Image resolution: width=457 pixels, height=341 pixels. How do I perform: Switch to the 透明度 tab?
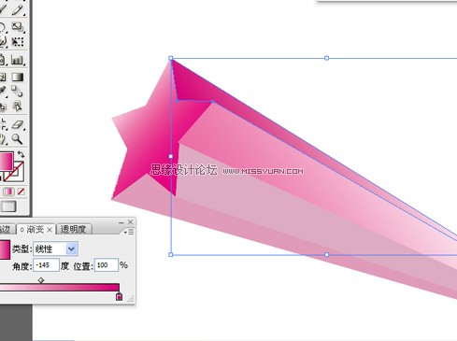click(x=74, y=230)
